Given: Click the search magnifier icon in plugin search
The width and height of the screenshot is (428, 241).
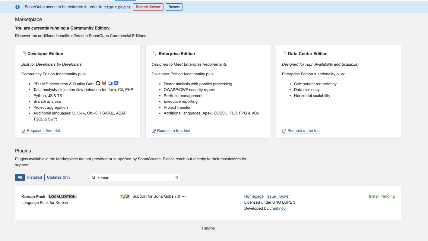Looking at the screenshot, I should coord(94,177).
